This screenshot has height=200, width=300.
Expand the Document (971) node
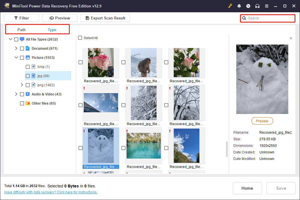pos(16,48)
